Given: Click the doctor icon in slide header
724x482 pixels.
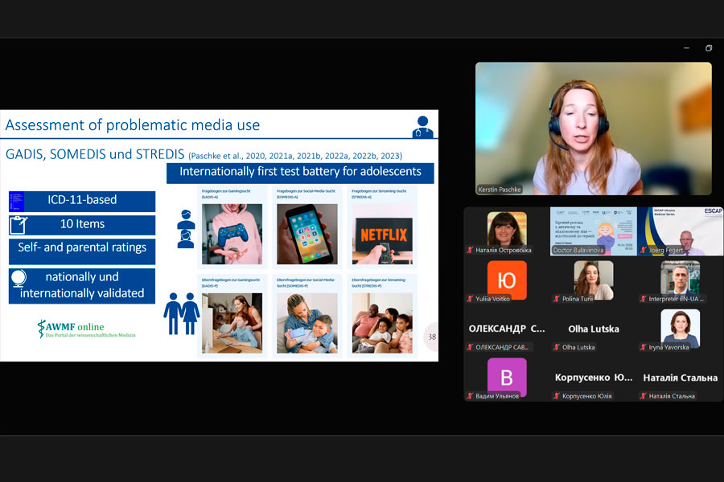Looking at the screenshot, I should click(422, 126).
